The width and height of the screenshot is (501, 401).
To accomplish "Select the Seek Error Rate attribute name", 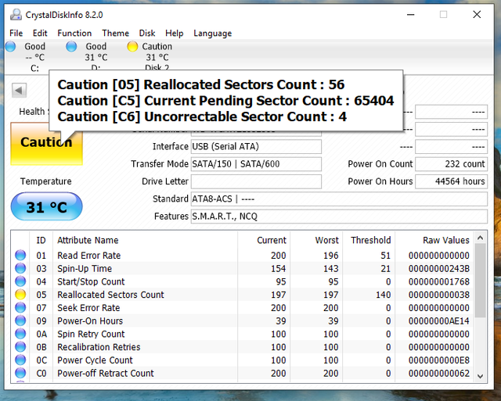I will click(x=88, y=307).
